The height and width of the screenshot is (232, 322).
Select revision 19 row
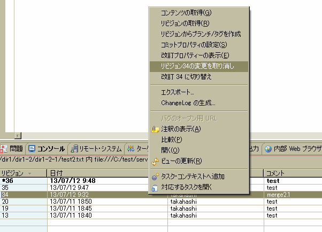[161, 209]
